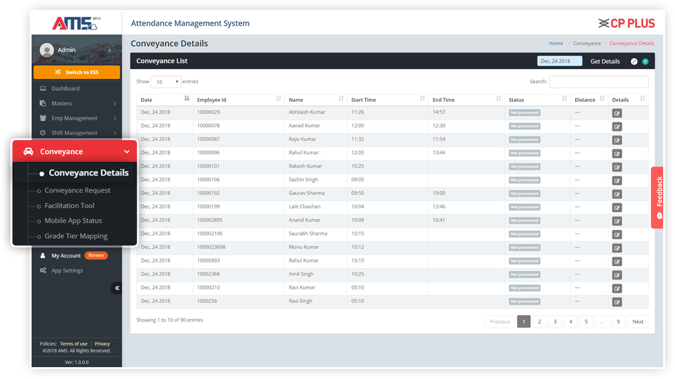Image resolution: width=675 pixels, height=379 pixels.
Task: Open details icon for Ravi Singh row
Action: click(617, 302)
